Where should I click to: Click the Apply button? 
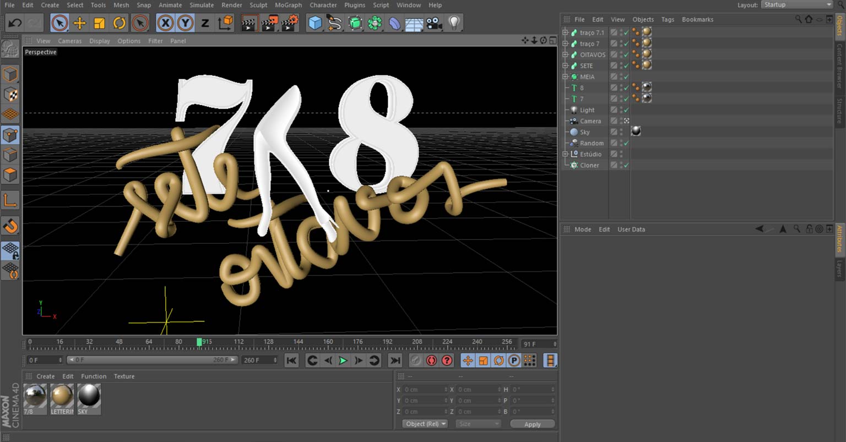click(532, 424)
